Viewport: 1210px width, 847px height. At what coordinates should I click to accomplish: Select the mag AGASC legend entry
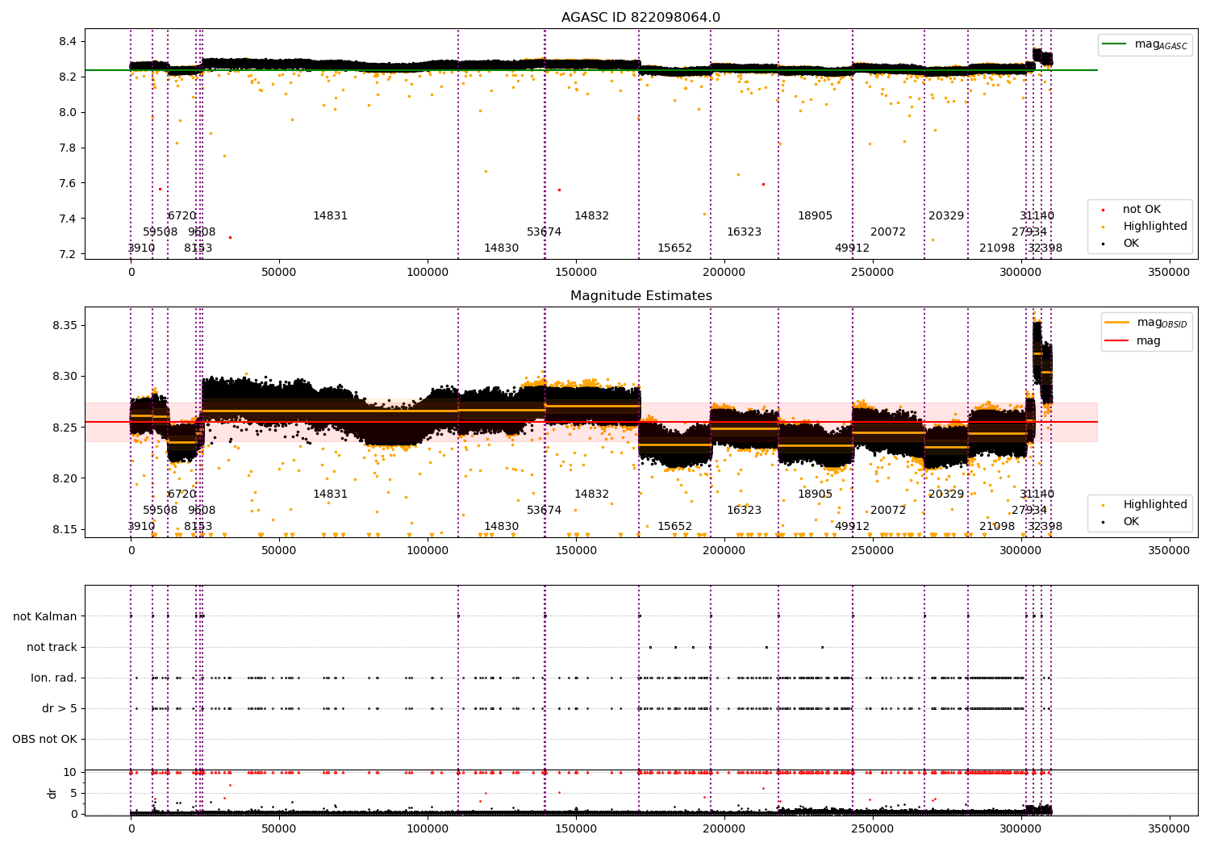pyautogui.click(x=1145, y=44)
